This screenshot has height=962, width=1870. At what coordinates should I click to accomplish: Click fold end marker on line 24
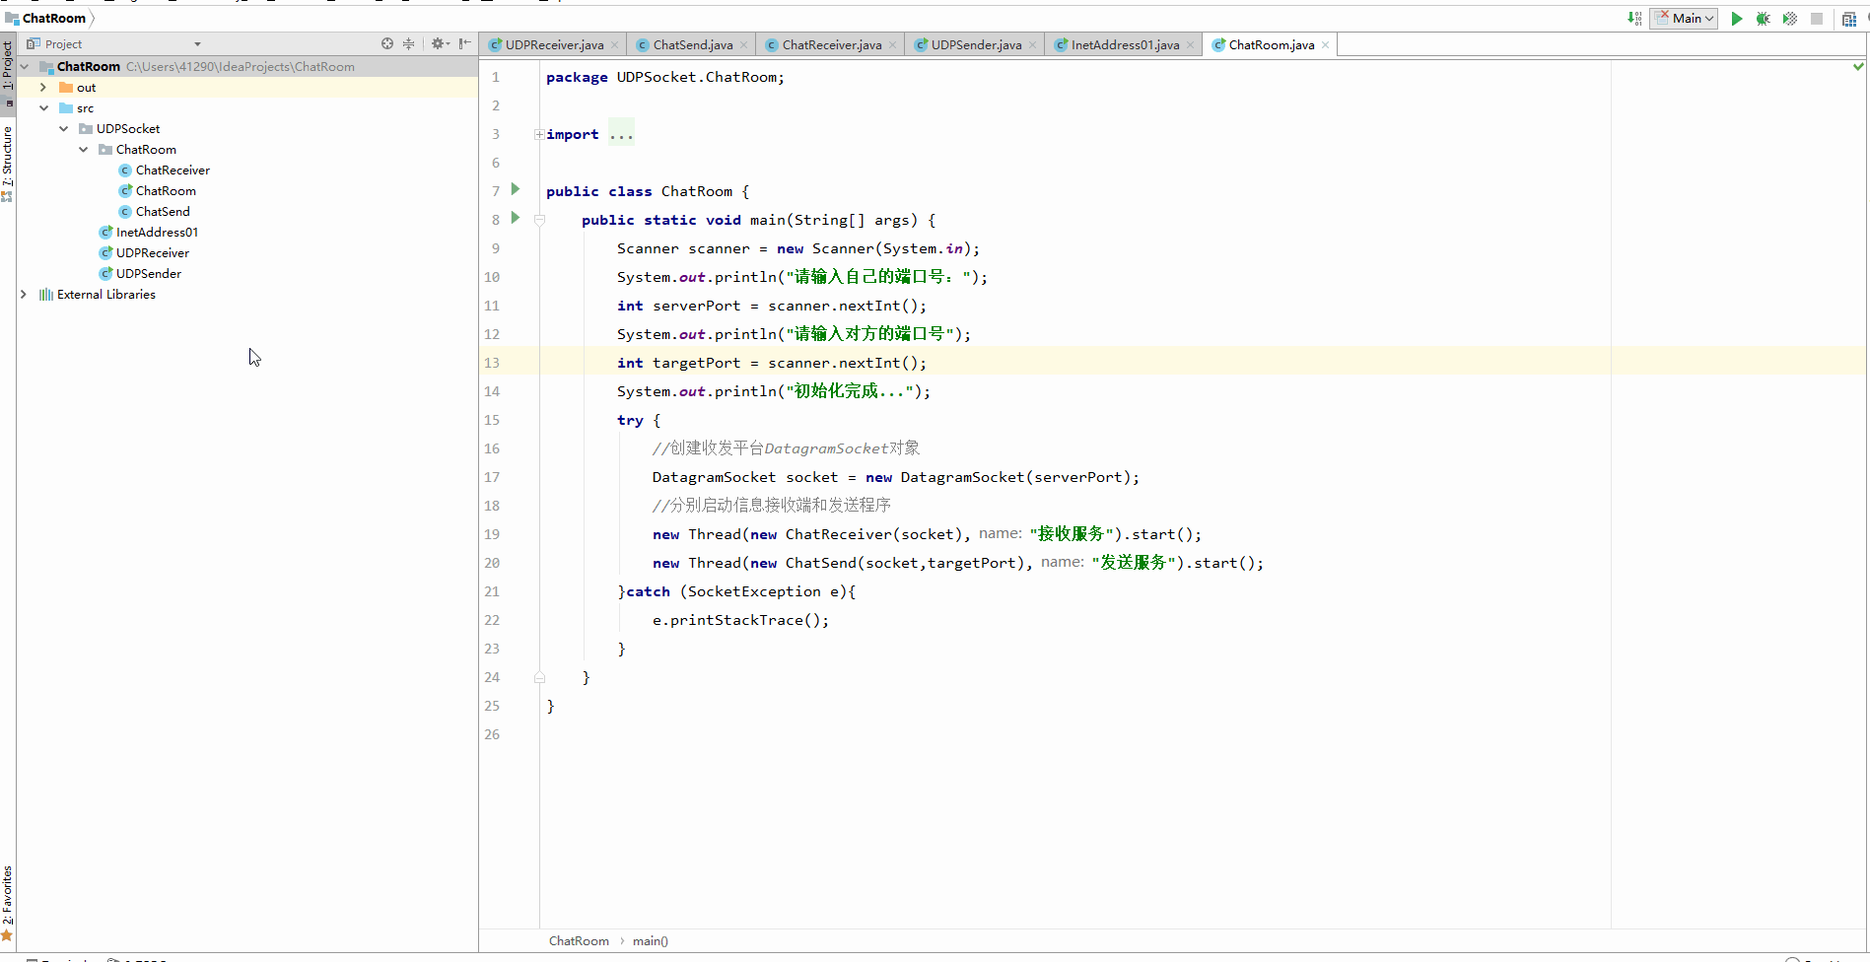pyautogui.click(x=539, y=677)
